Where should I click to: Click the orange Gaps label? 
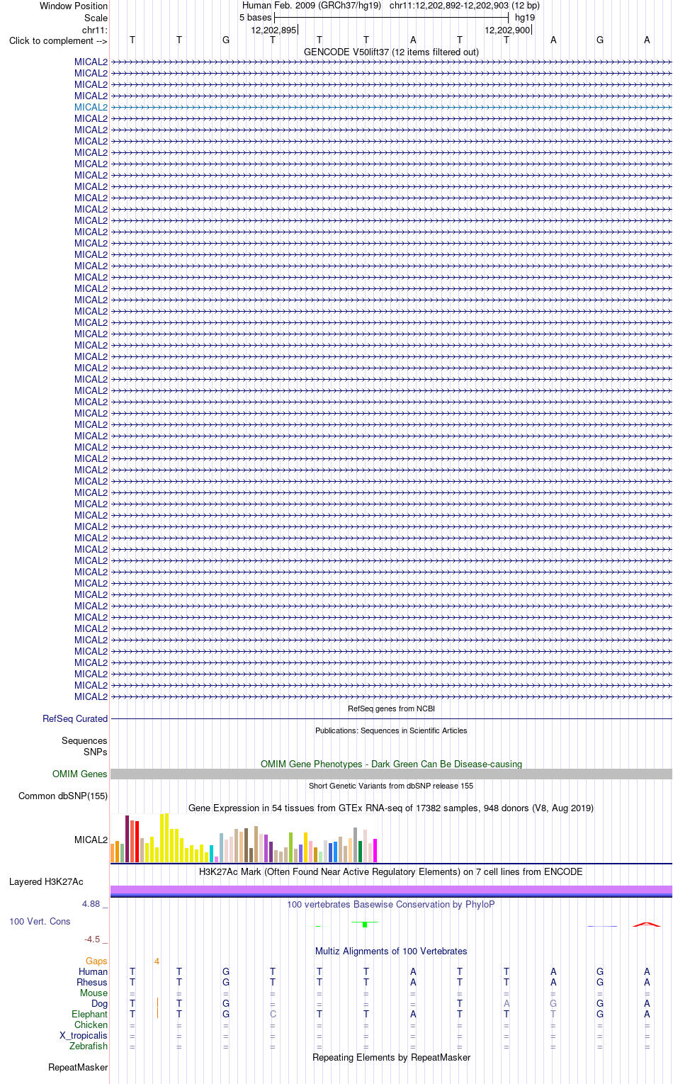(96, 961)
